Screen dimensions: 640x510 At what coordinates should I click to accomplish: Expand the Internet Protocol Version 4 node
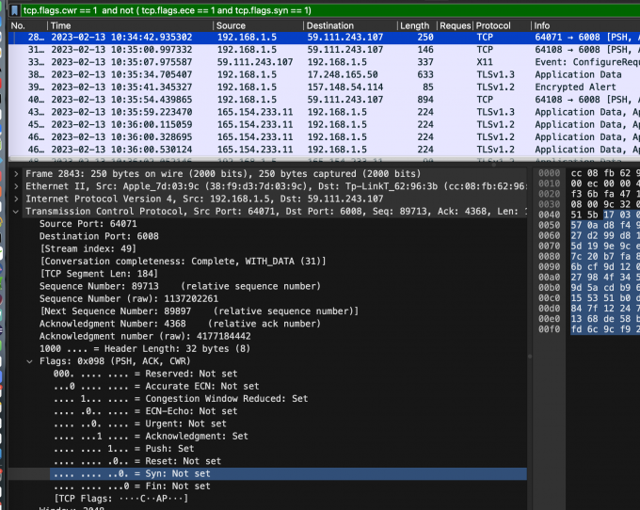[x=16, y=199]
